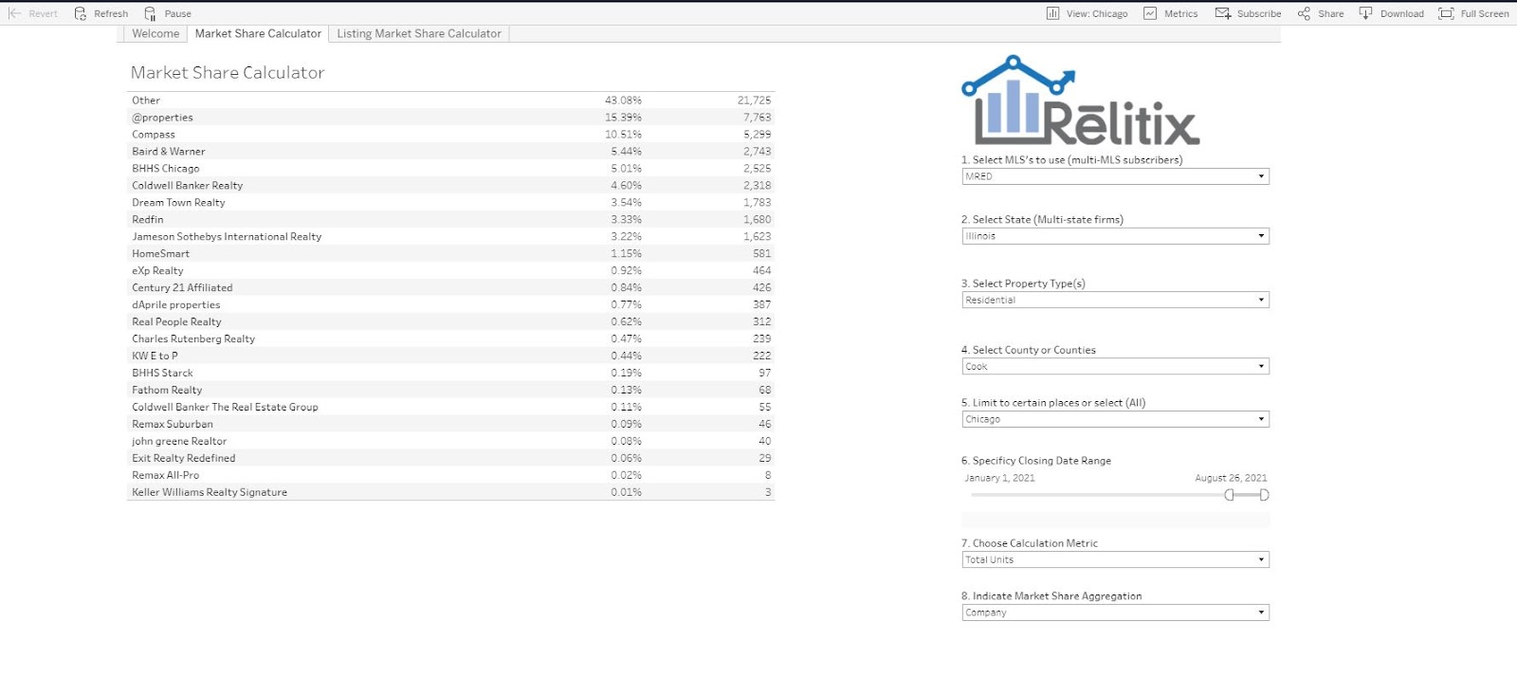Select the BHHS Chicago row
Viewport: 1517px width, 695px height.
tap(451, 169)
